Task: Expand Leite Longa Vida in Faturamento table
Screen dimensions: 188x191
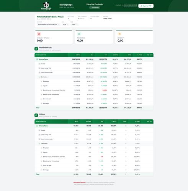Action: (39, 68)
